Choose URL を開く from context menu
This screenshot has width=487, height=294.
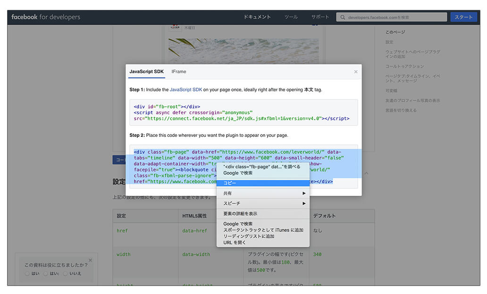tap(235, 243)
